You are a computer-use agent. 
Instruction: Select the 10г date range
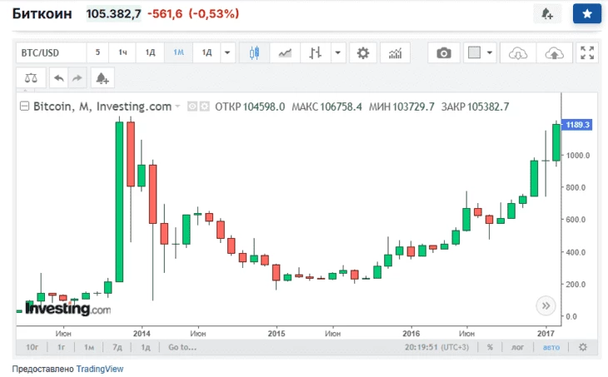[32, 347]
